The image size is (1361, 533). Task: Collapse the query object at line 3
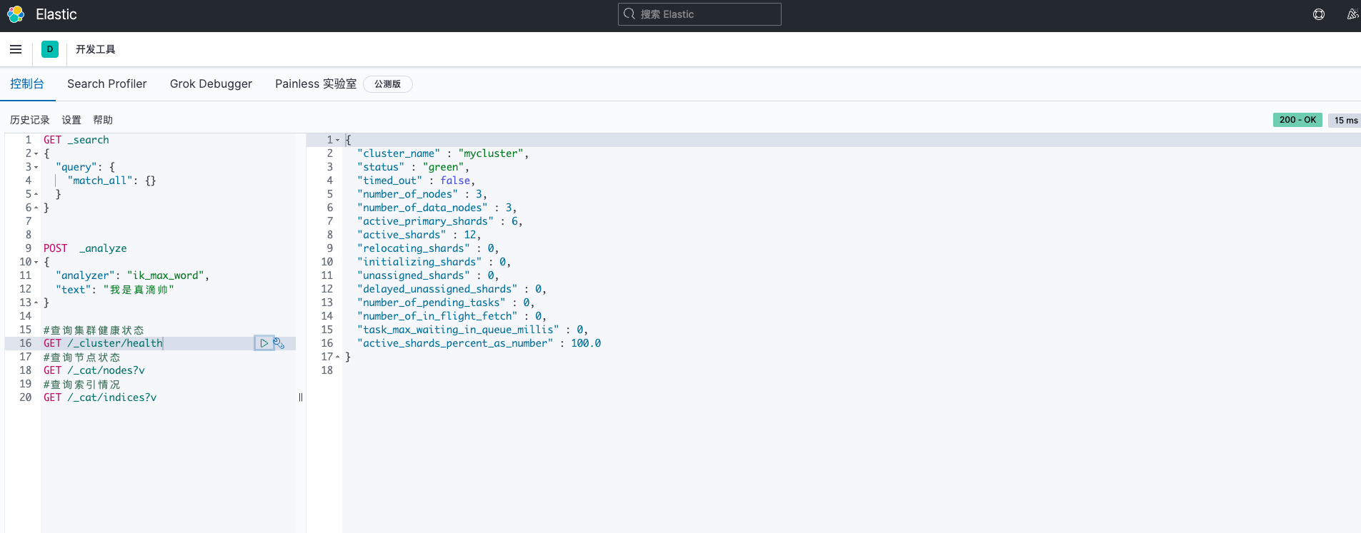[36, 168]
